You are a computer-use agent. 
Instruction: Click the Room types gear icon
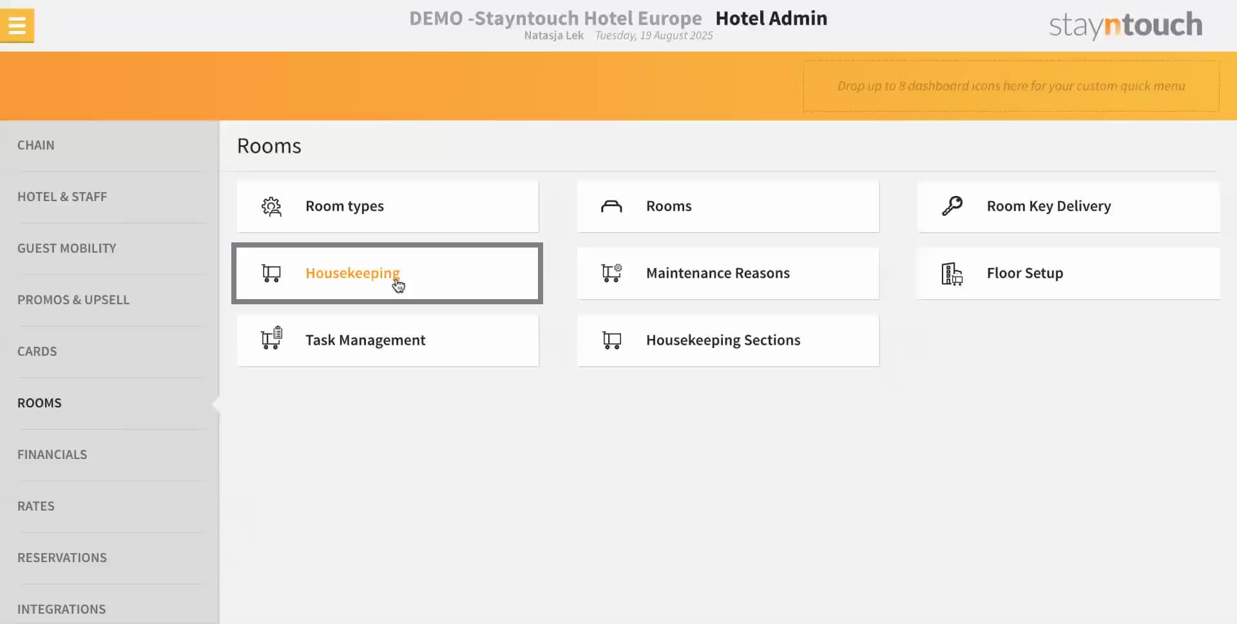point(271,206)
